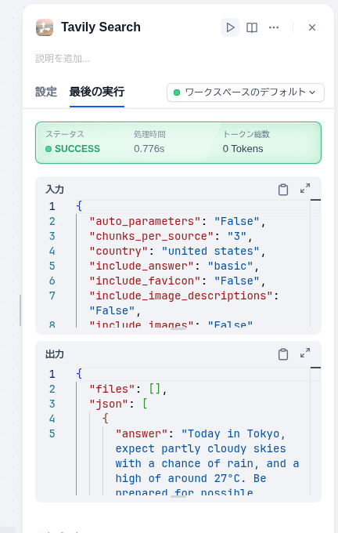
Task: Click the "chunks_per_source" input line
Action: (x=171, y=236)
